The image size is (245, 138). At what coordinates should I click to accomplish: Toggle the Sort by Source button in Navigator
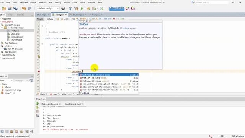(31, 131)
